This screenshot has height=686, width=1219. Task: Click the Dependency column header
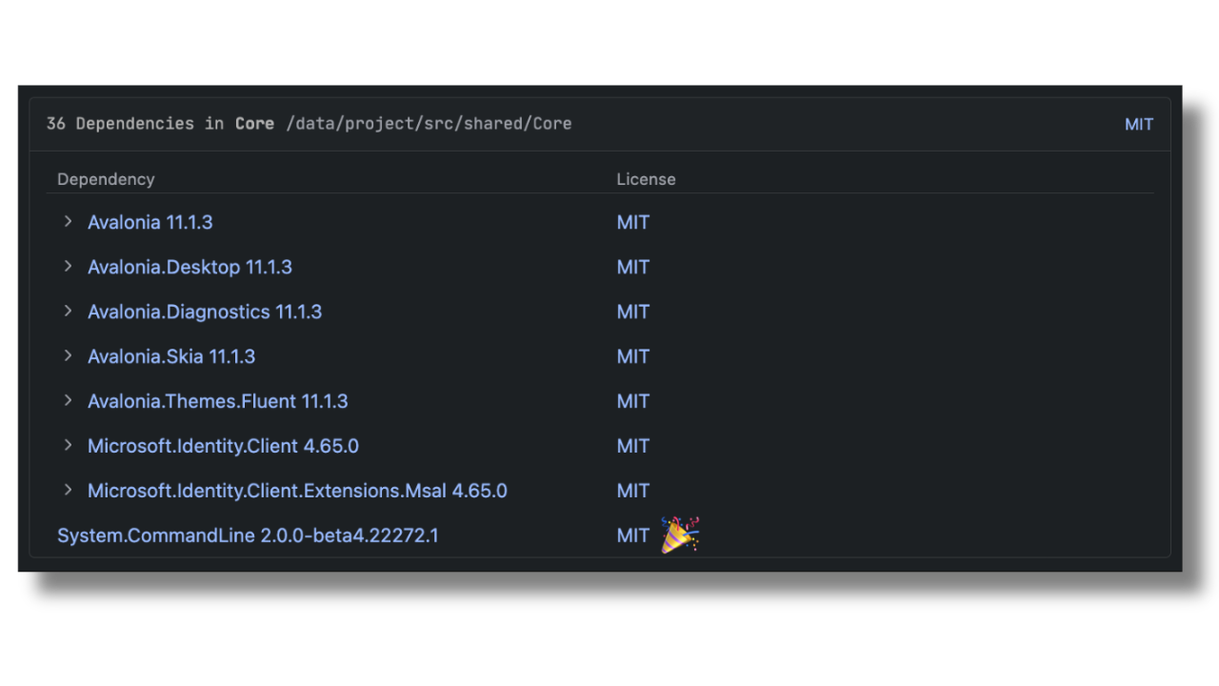click(106, 179)
